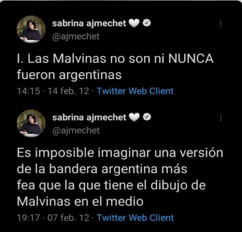This screenshot has width=242, height=232.
Task: Click white heart emoji in second tweet name
Action: point(134,117)
